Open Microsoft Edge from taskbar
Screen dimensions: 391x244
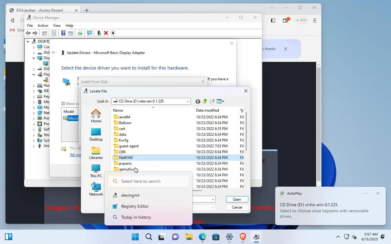click(x=203, y=237)
